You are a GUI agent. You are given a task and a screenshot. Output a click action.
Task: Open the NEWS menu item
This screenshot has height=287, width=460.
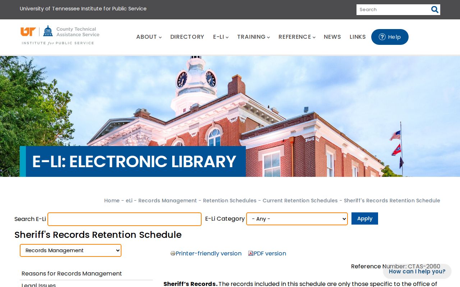pyautogui.click(x=332, y=37)
